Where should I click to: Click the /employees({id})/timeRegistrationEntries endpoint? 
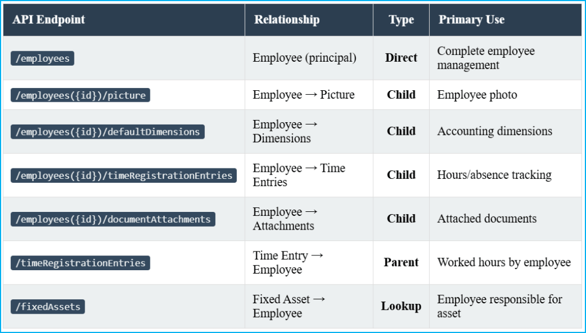point(124,175)
